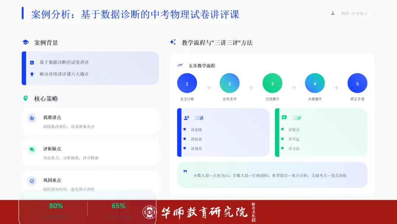397x224 pixels.
Task: Expand step 1 自主诊断 circle
Action: coord(187,83)
